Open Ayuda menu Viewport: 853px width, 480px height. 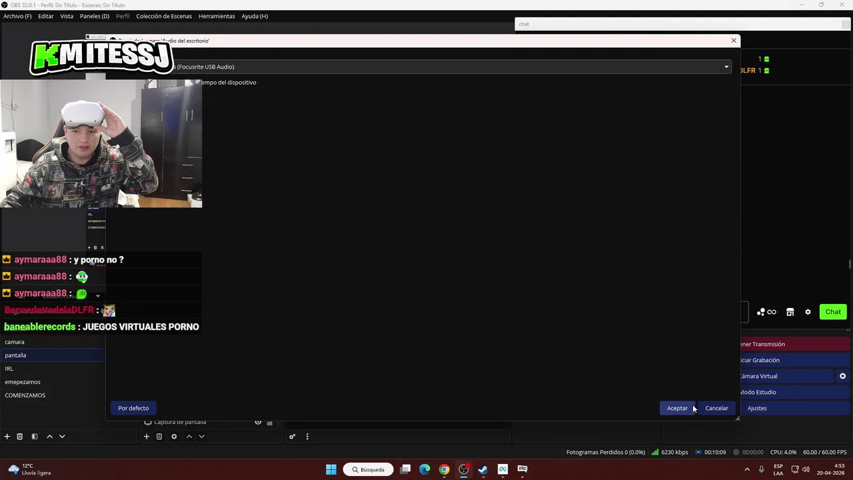pos(255,16)
